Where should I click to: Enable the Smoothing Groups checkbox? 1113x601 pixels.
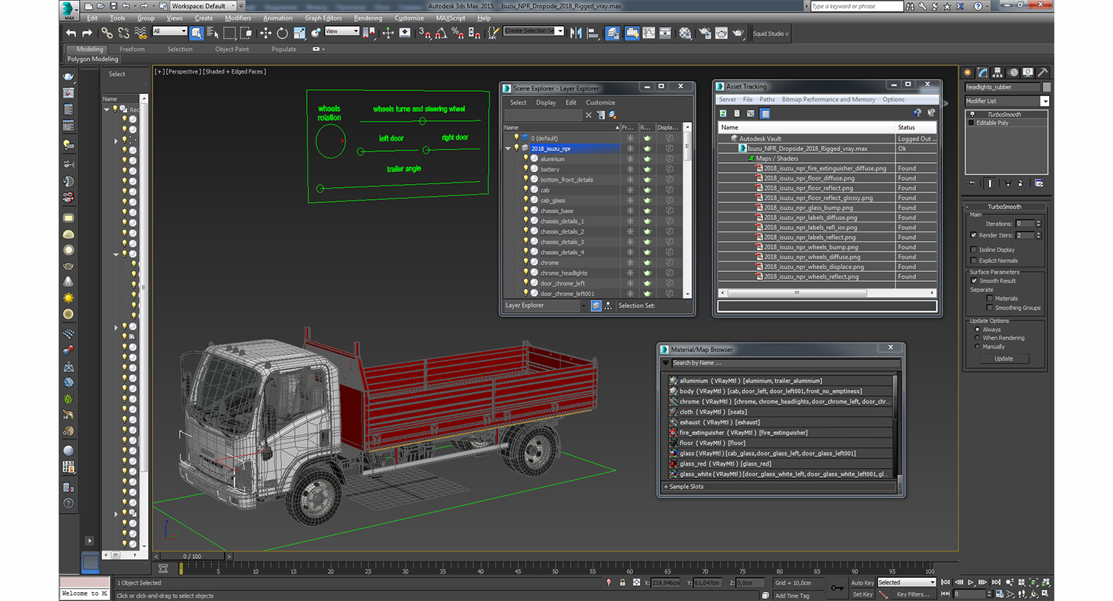pos(990,308)
